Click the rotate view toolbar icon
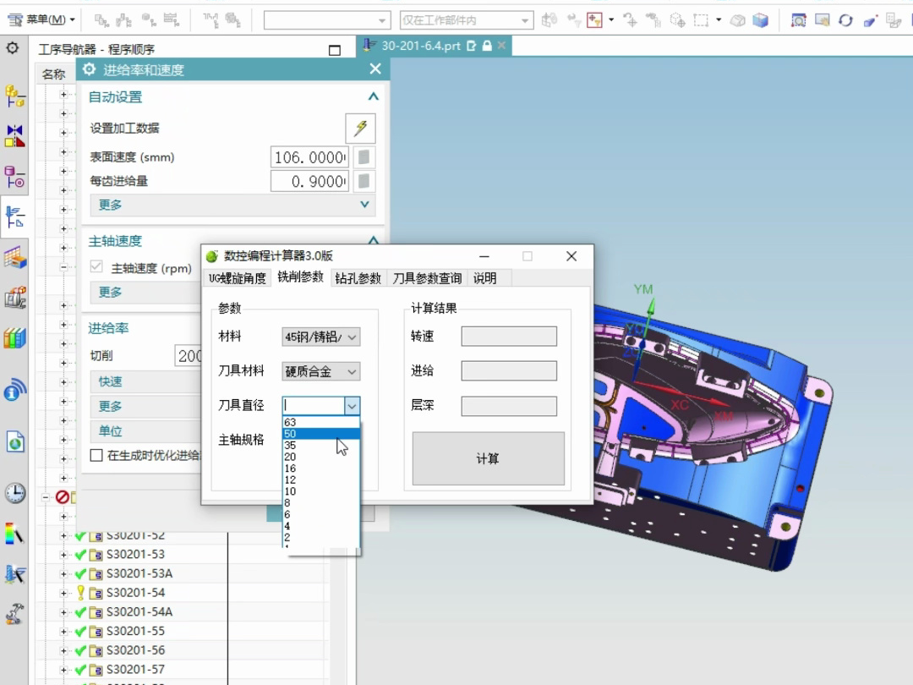This screenshot has width=913, height=685. [x=845, y=20]
